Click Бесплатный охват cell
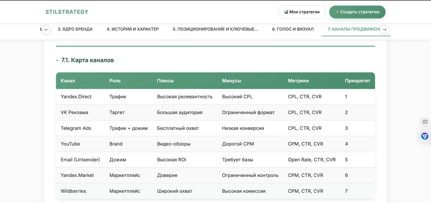The height and width of the screenshot is (203, 431). 178,128
